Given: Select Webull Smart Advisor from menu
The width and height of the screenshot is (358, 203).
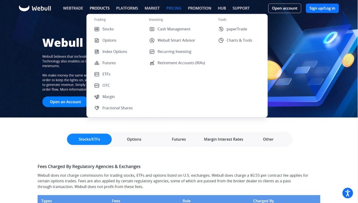Looking at the screenshot, I should [176, 40].
